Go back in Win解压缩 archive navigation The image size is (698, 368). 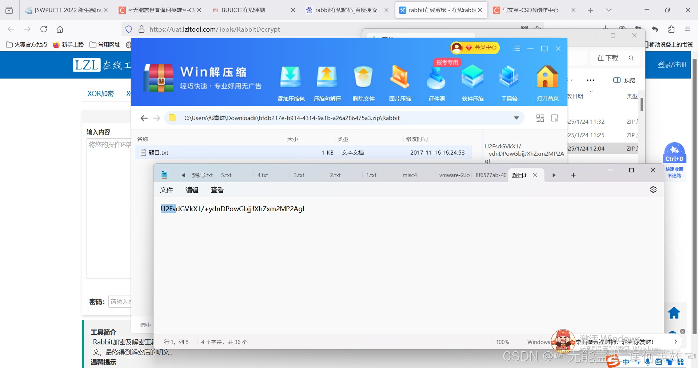pos(144,118)
